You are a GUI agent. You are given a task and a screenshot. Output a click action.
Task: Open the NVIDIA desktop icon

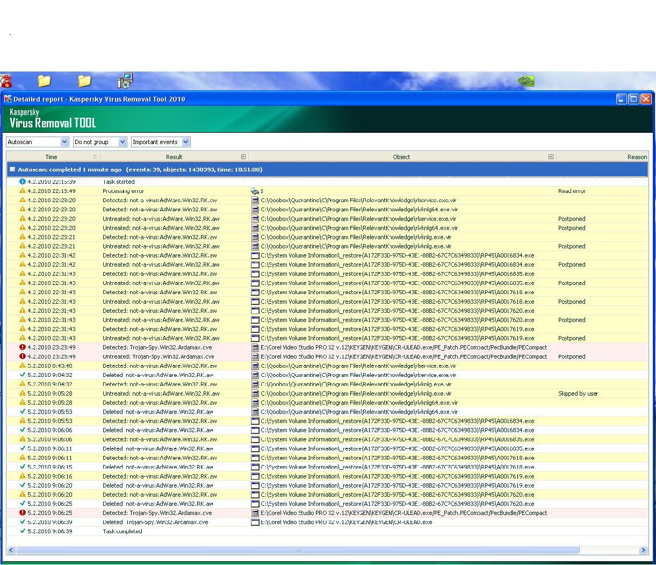[x=526, y=81]
